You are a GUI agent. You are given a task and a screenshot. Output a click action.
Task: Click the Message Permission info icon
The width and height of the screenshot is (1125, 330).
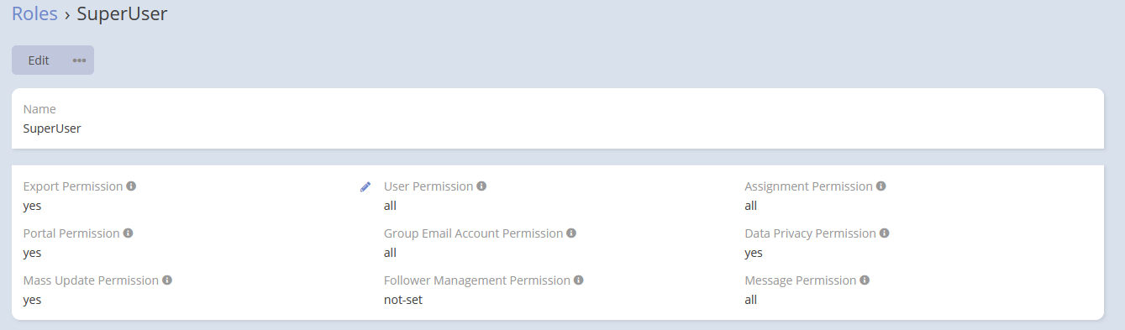[865, 280]
